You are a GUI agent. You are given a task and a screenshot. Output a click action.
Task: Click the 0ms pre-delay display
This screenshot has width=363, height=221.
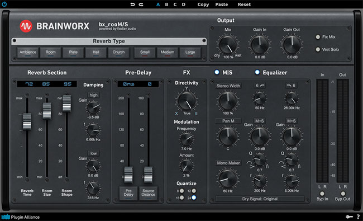[x=128, y=84]
